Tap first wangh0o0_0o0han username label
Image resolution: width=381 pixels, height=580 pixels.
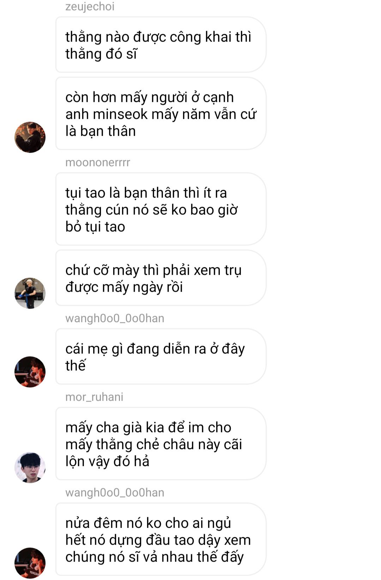[115, 318]
